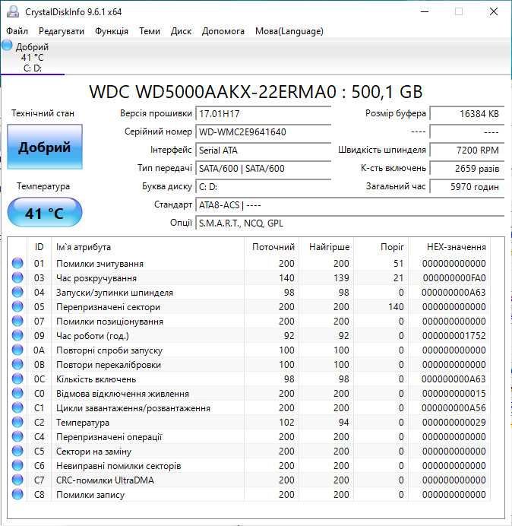Click the ID column header
This screenshot has height=526, width=512.
click(39, 247)
